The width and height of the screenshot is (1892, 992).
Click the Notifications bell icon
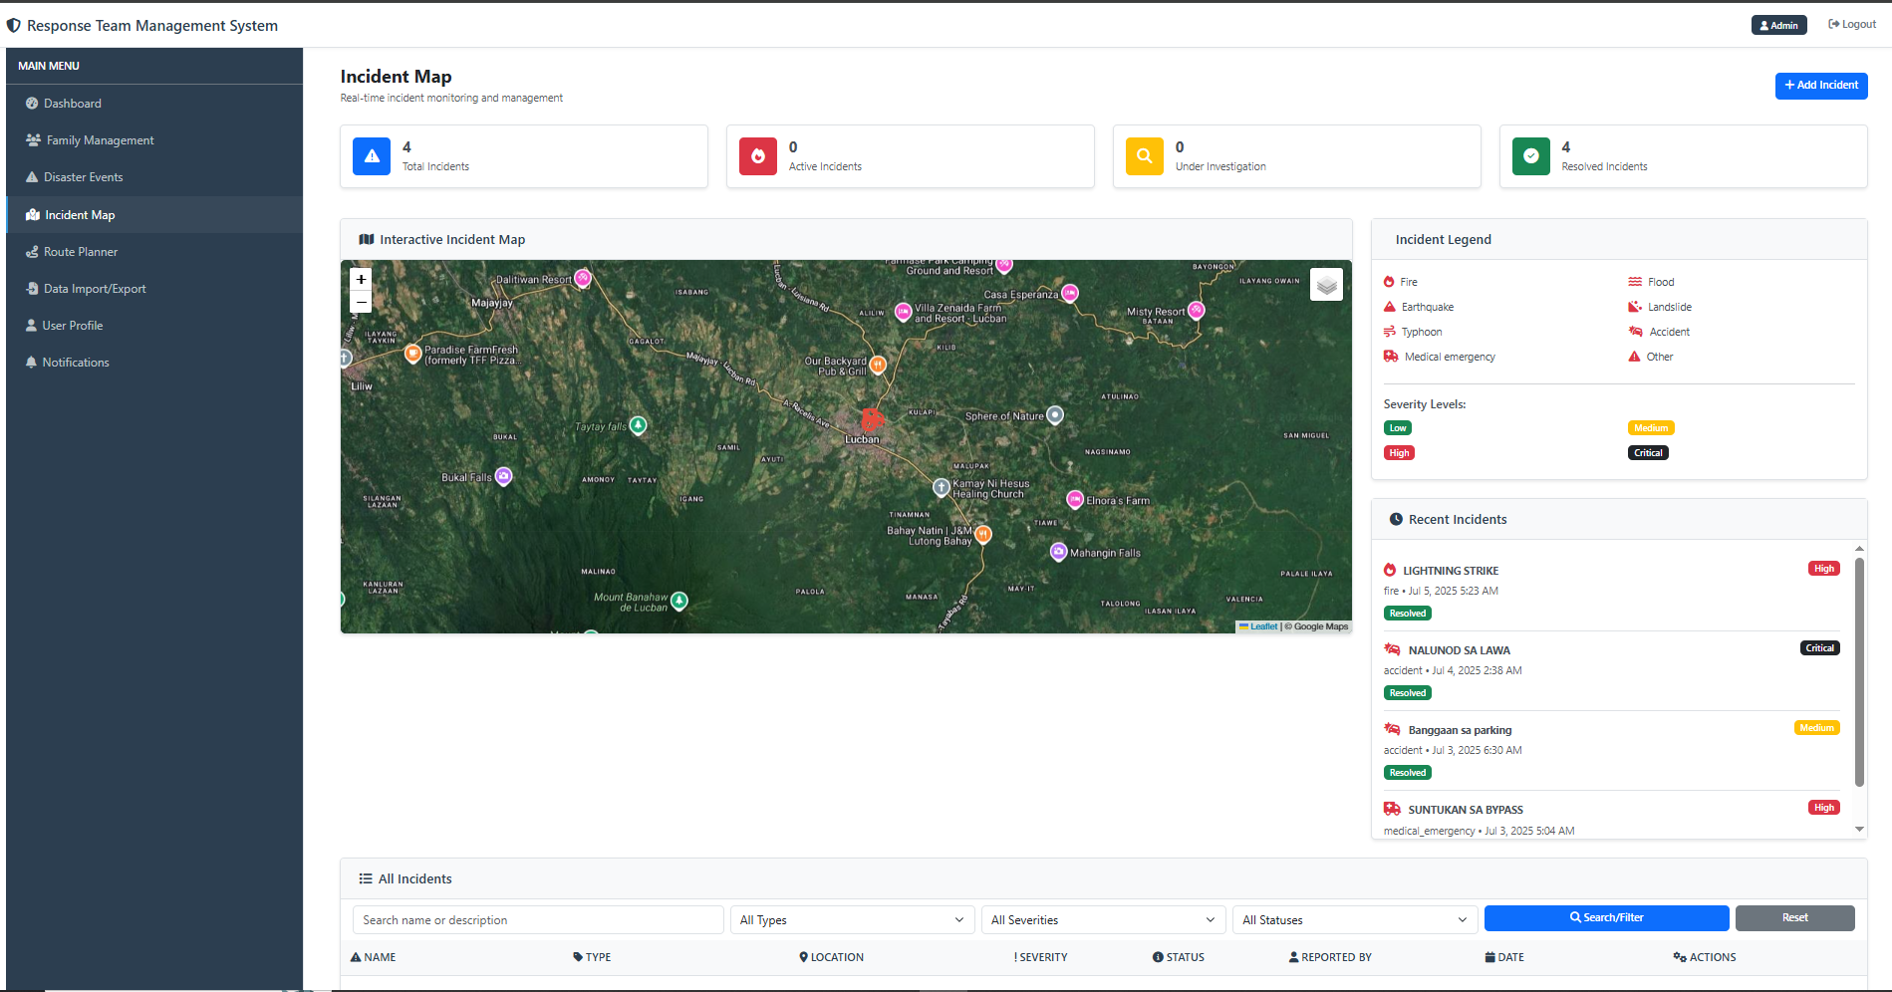click(31, 362)
